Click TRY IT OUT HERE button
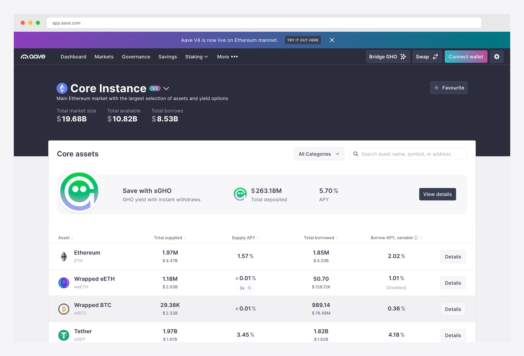 click(303, 40)
